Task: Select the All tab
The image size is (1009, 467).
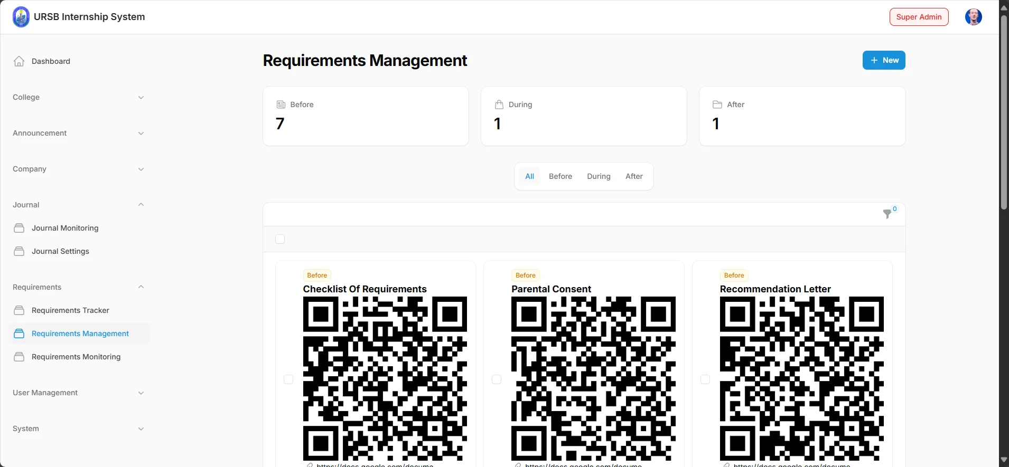Action: [529, 176]
